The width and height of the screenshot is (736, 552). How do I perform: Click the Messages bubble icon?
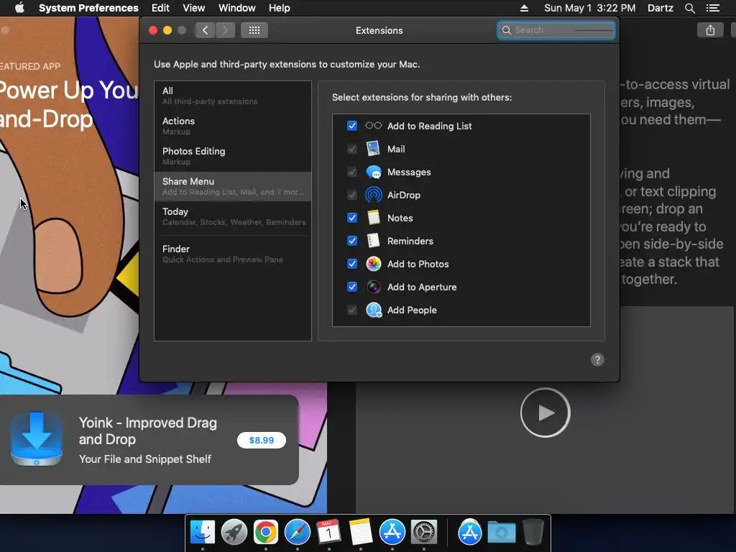point(374,172)
